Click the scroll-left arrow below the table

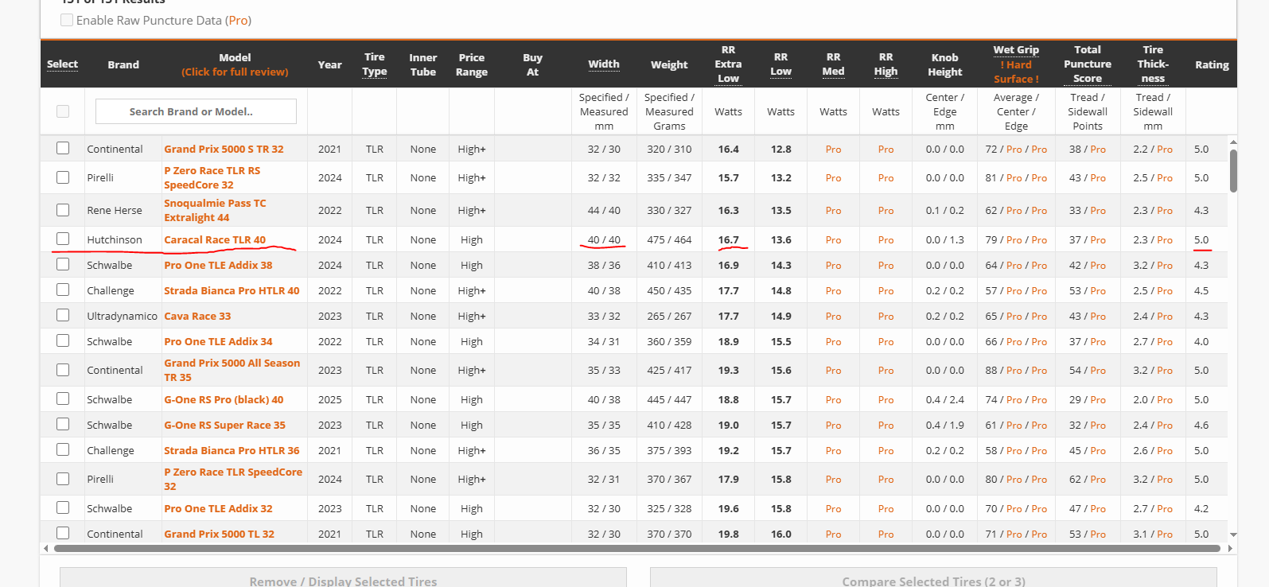pyautogui.click(x=45, y=548)
